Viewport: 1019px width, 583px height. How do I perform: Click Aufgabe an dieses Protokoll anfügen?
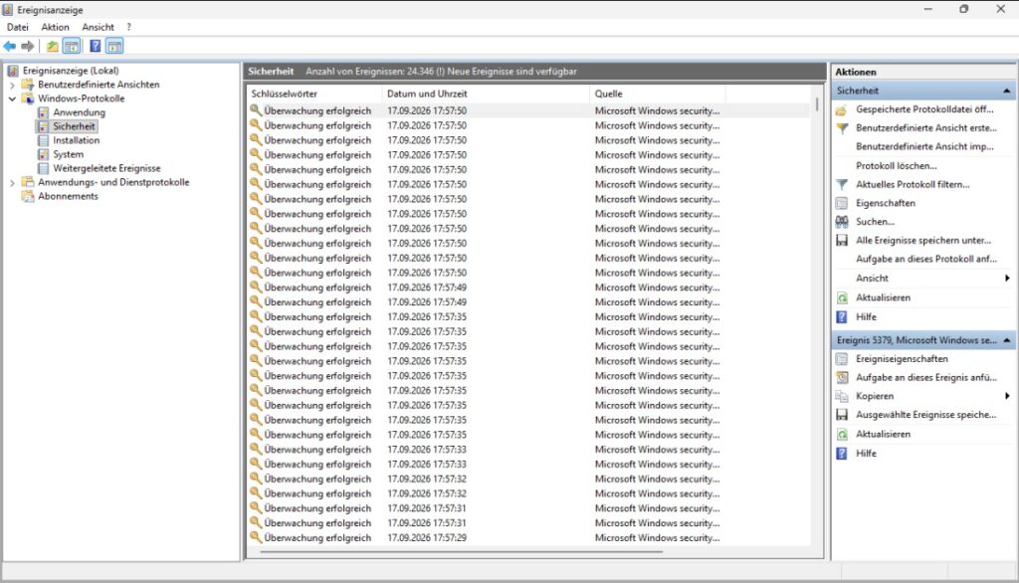click(x=926, y=259)
